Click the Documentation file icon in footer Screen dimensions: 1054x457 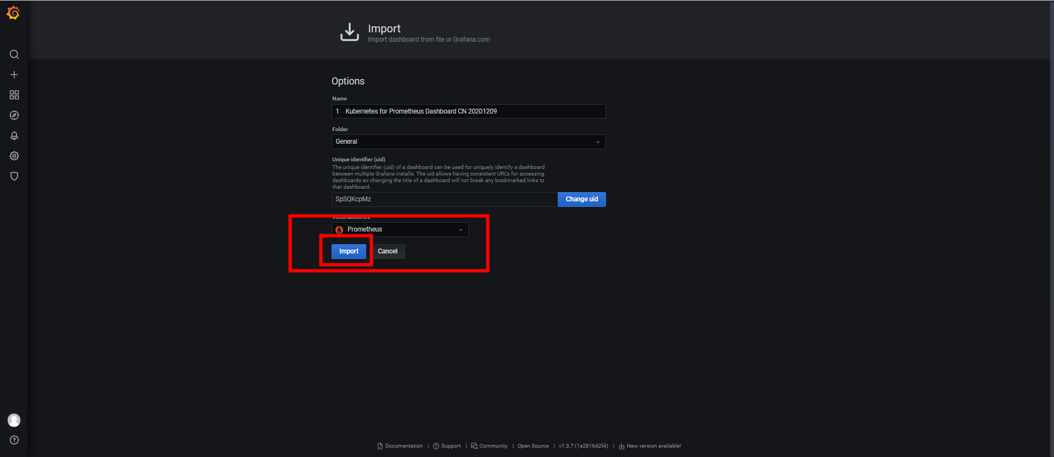pos(380,446)
